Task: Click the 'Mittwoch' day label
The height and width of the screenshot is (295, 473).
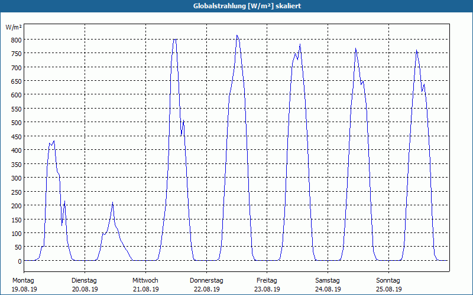Action: 145,281
